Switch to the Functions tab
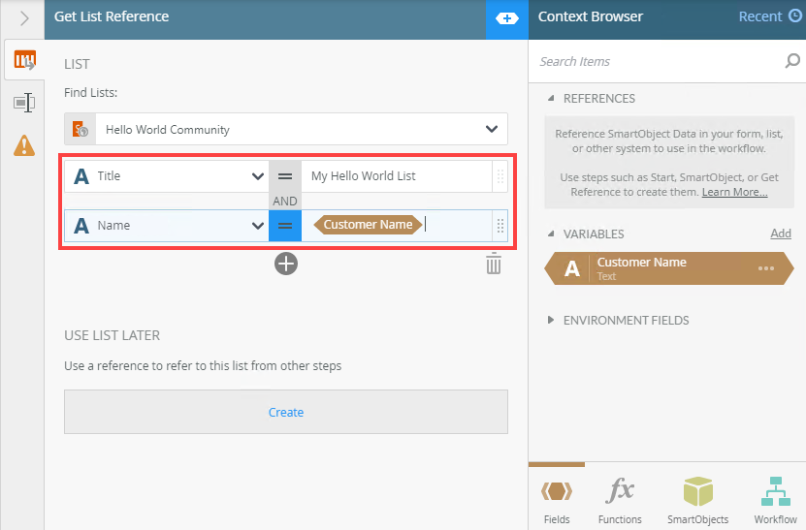The height and width of the screenshot is (530, 806). pyautogui.click(x=620, y=499)
